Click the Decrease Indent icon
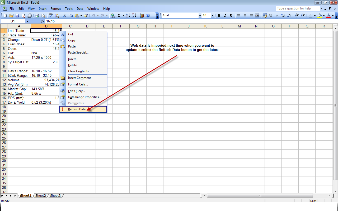This screenshot has height=211, width=338. click(297, 16)
